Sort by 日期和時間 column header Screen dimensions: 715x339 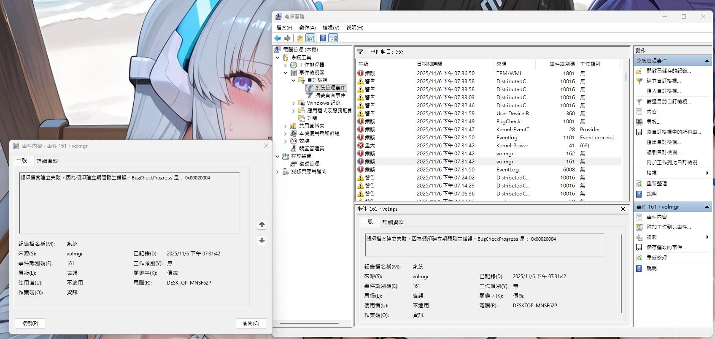click(454, 64)
